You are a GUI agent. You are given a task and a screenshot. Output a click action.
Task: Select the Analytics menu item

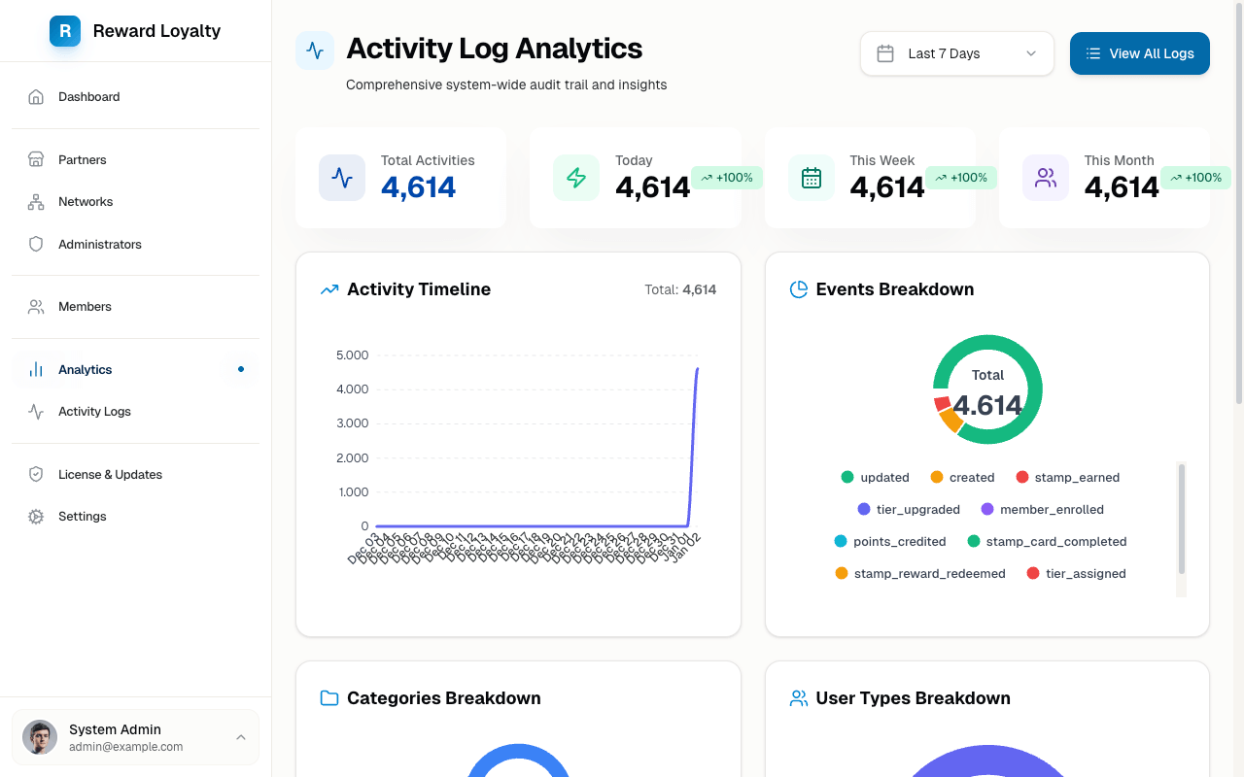(x=136, y=370)
